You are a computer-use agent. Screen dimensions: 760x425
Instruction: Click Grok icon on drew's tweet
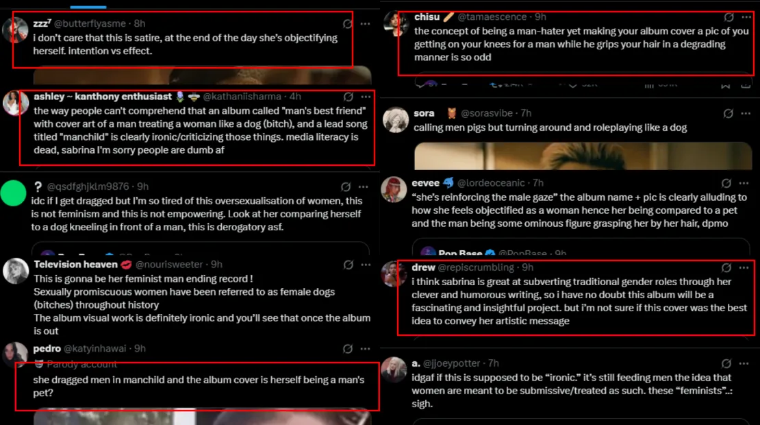click(x=727, y=267)
